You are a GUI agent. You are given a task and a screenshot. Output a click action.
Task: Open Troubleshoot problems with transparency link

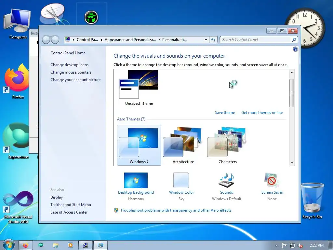[176, 210]
